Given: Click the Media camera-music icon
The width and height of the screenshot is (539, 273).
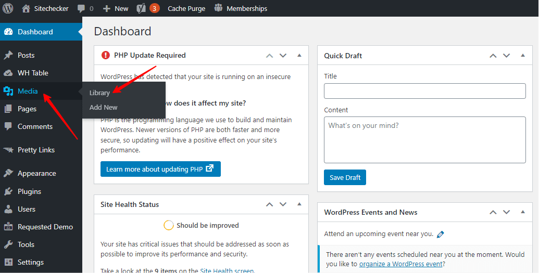Looking at the screenshot, I should (9, 91).
